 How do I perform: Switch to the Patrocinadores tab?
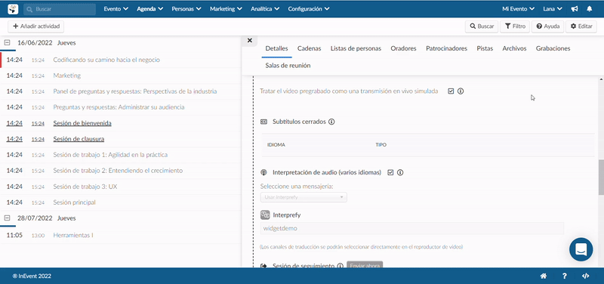coord(446,48)
